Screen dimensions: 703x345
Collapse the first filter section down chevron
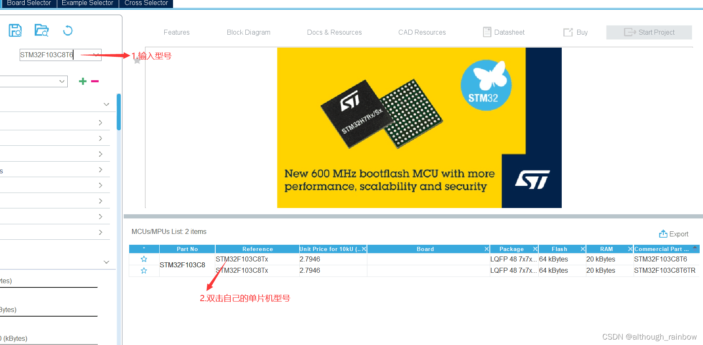[106, 104]
